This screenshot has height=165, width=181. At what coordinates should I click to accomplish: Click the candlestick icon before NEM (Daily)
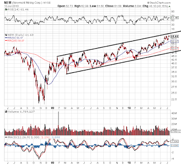coord(6,35)
